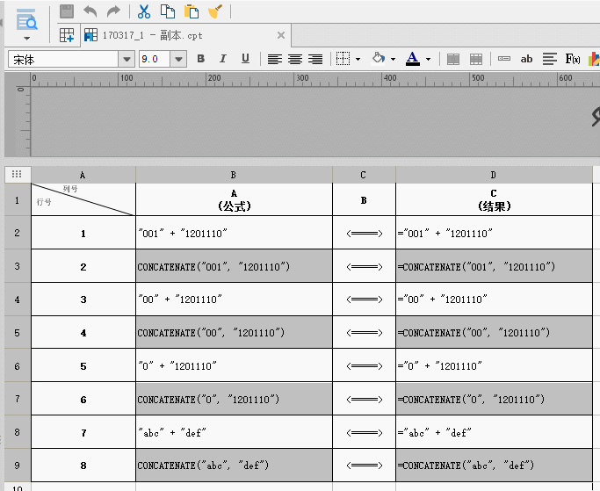
Task: Select cell "abc" + "def" in column B
Action: tap(234, 432)
